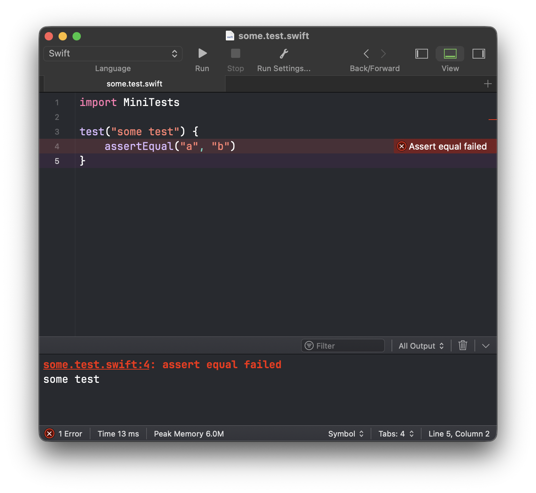This screenshot has width=536, height=493.
Task: Navigate back using the left chevron
Action: pos(366,54)
